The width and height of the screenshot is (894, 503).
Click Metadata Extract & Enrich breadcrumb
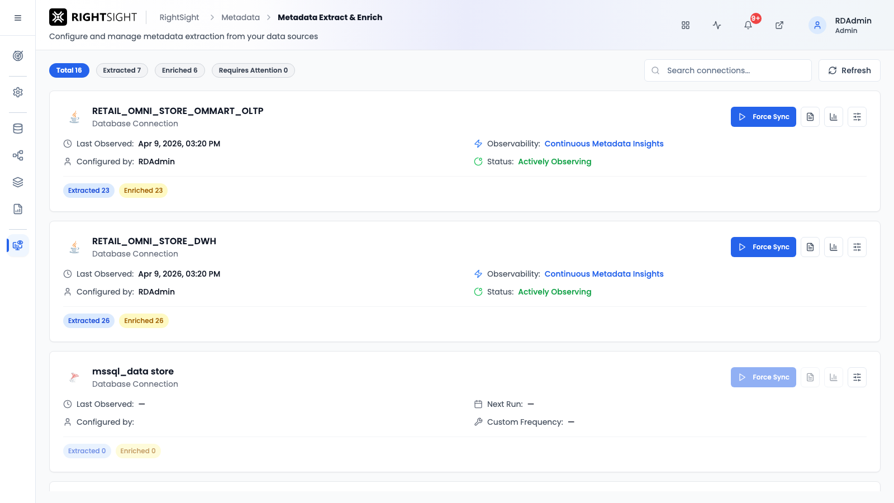click(330, 17)
